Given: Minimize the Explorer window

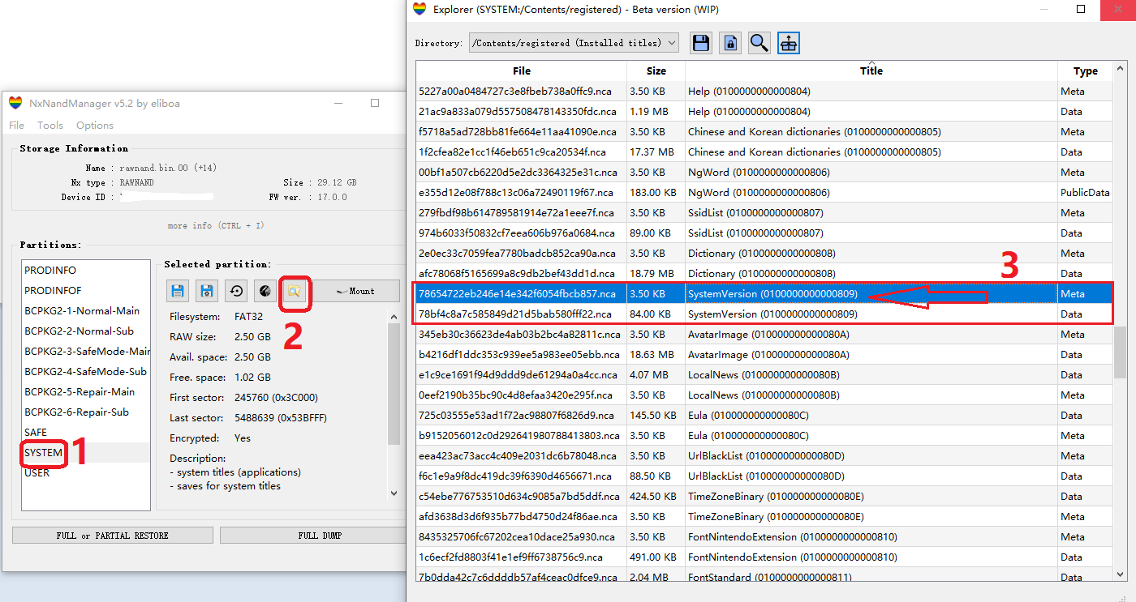Looking at the screenshot, I should [1043, 9].
